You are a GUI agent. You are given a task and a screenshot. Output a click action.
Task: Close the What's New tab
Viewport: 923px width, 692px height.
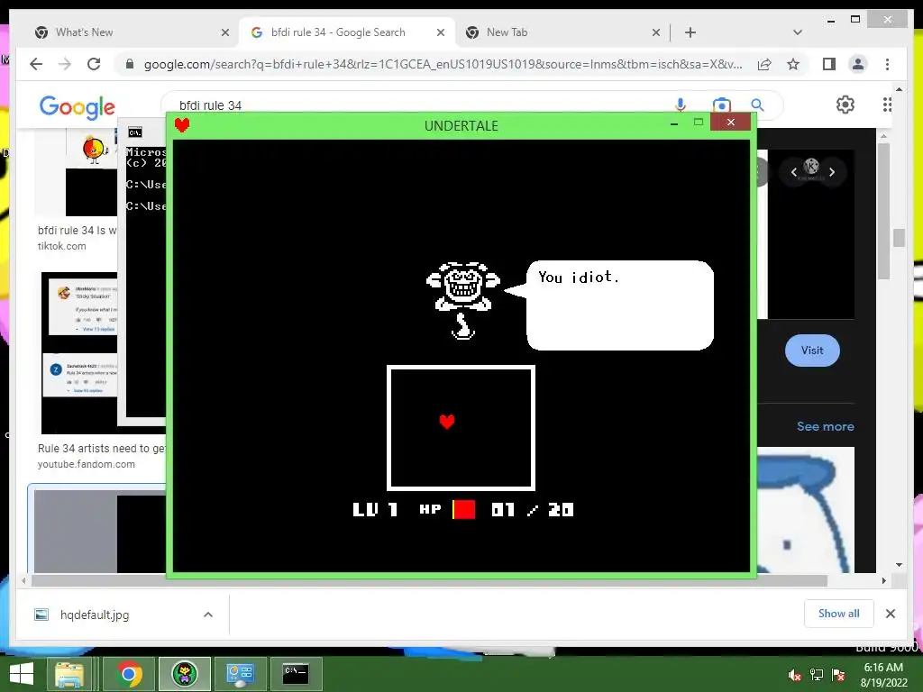(x=224, y=33)
